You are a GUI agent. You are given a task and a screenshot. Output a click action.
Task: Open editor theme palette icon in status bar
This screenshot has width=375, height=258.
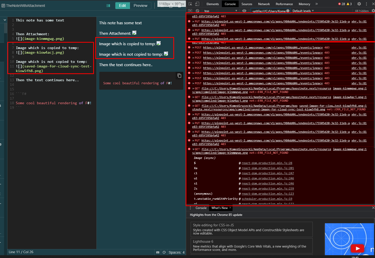[x=164, y=252]
